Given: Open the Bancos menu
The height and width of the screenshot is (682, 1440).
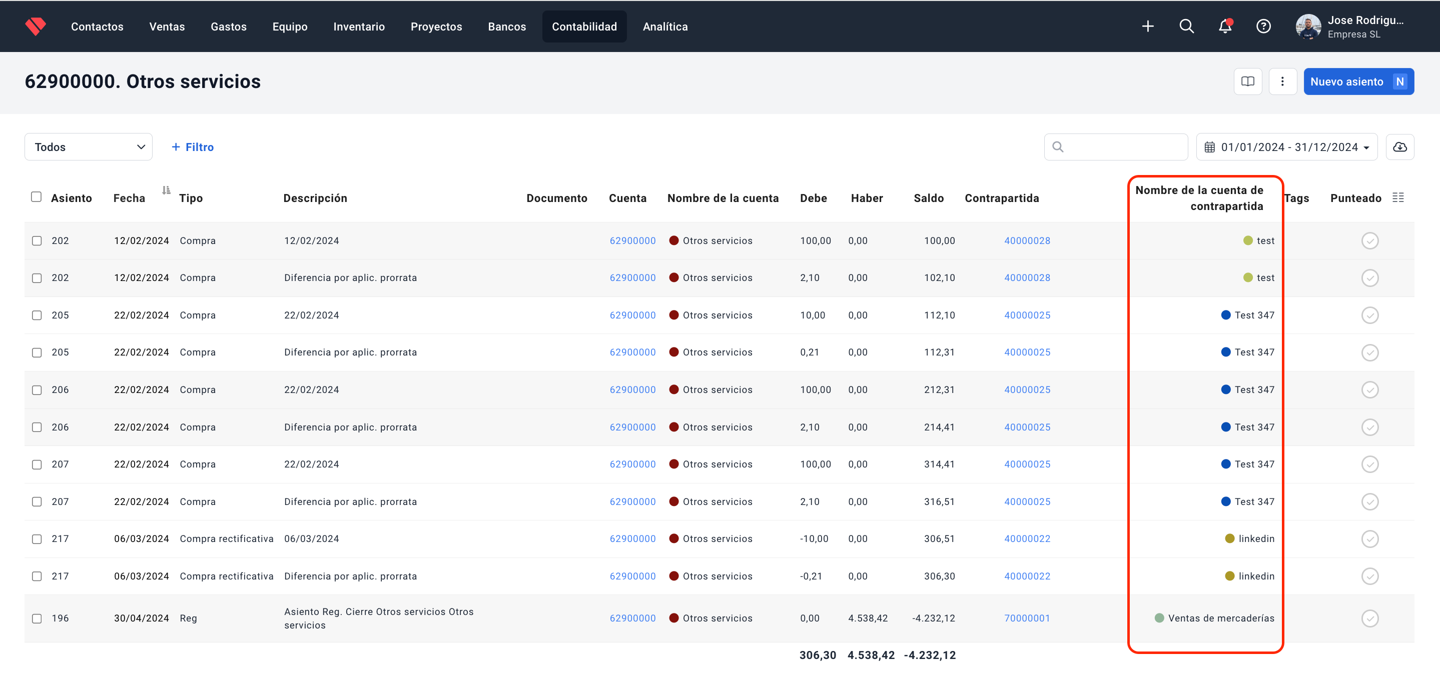Looking at the screenshot, I should (506, 26).
